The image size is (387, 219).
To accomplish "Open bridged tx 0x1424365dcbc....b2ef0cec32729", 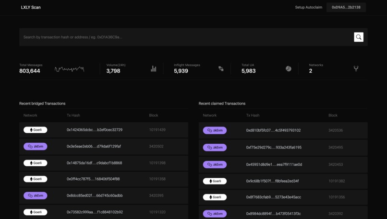I will click(95, 130).
